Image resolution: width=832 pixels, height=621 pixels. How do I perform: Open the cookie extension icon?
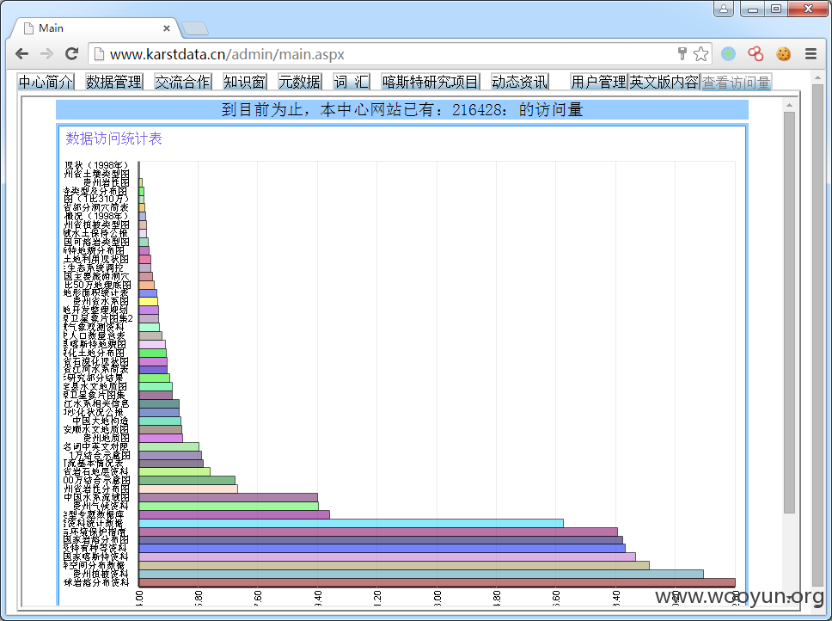(783, 53)
